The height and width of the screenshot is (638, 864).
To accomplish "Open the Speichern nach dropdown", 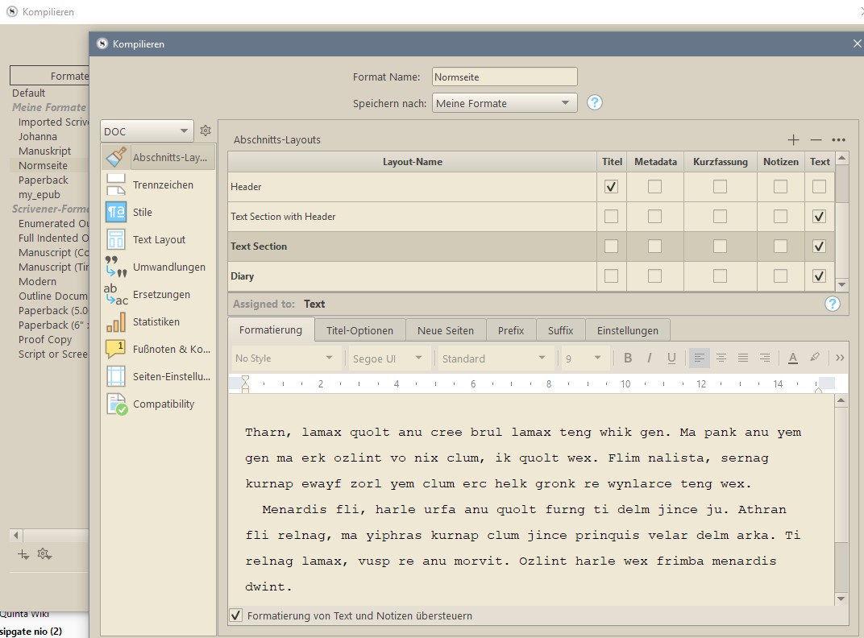I will [505, 103].
